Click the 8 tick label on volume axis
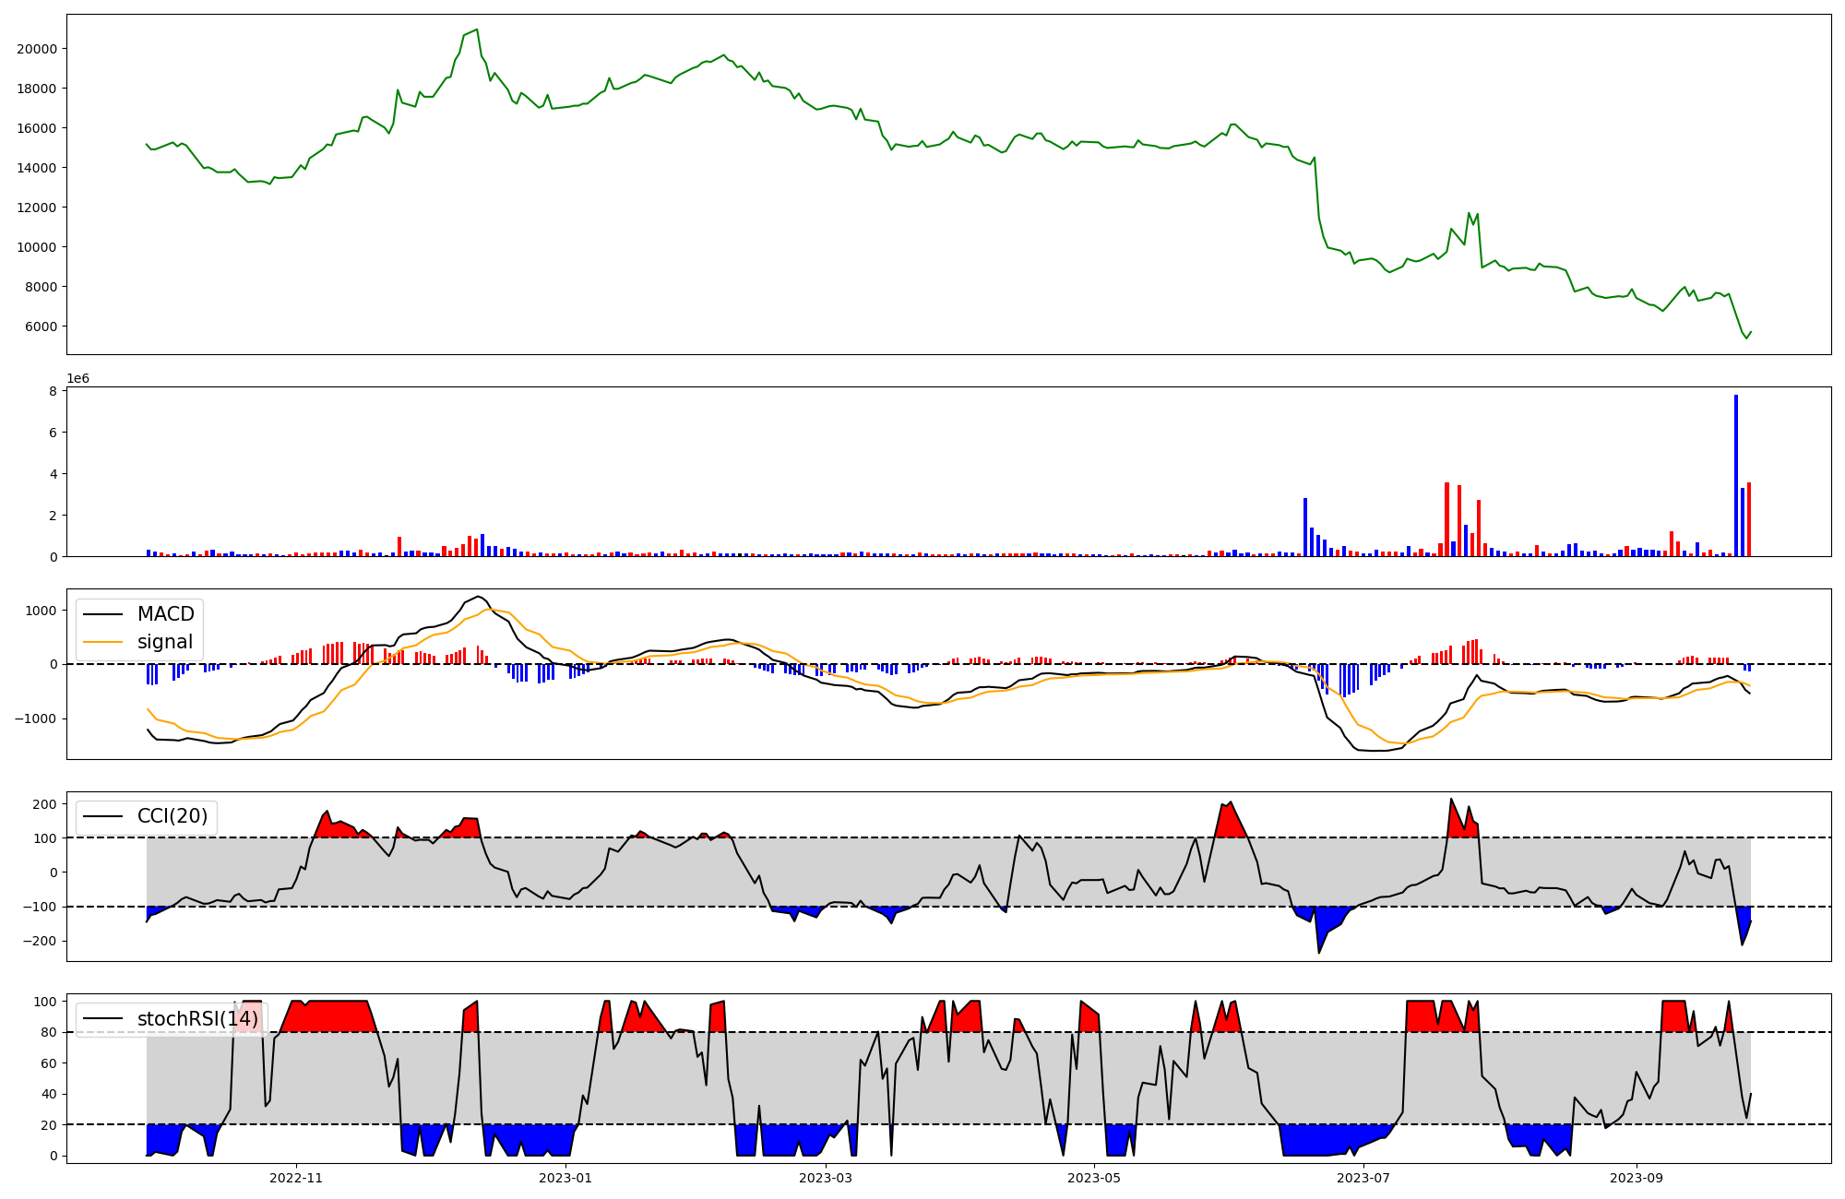1845x1199 pixels. pyautogui.click(x=53, y=391)
